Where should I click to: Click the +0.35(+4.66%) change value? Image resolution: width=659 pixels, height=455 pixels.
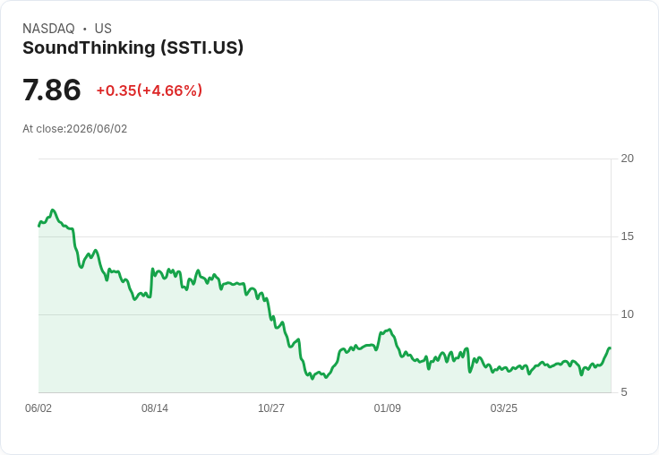pyautogui.click(x=150, y=90)
